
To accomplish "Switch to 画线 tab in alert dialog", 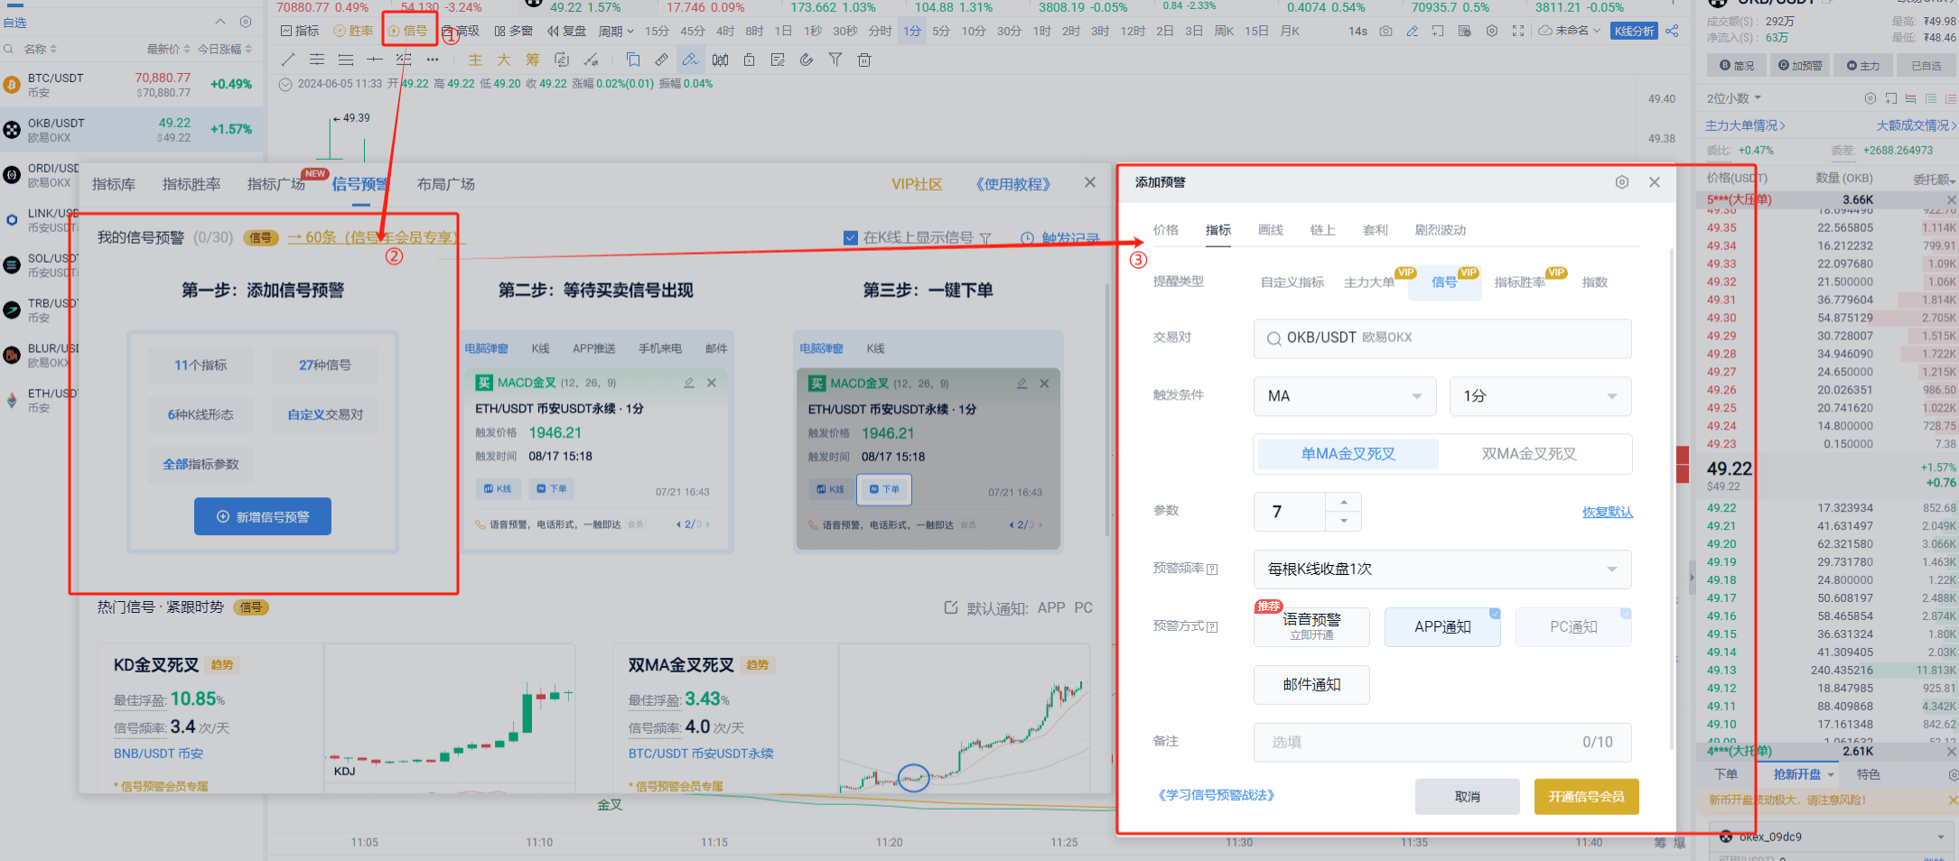I will tap(1271, 230).
